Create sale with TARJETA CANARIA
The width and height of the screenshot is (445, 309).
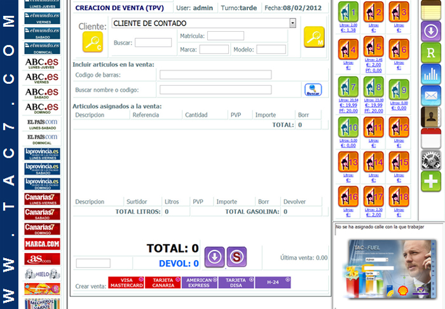pos(163,282)
